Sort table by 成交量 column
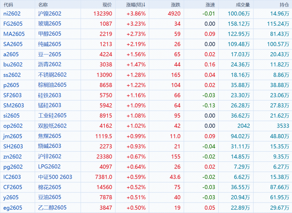 click(x=243, y=5)
